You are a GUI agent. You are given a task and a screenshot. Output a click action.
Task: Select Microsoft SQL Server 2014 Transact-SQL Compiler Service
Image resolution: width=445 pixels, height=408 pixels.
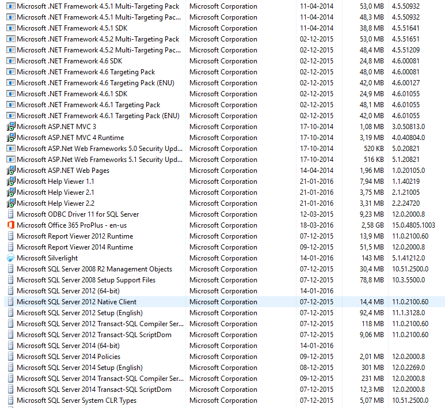tap(100, 379)
